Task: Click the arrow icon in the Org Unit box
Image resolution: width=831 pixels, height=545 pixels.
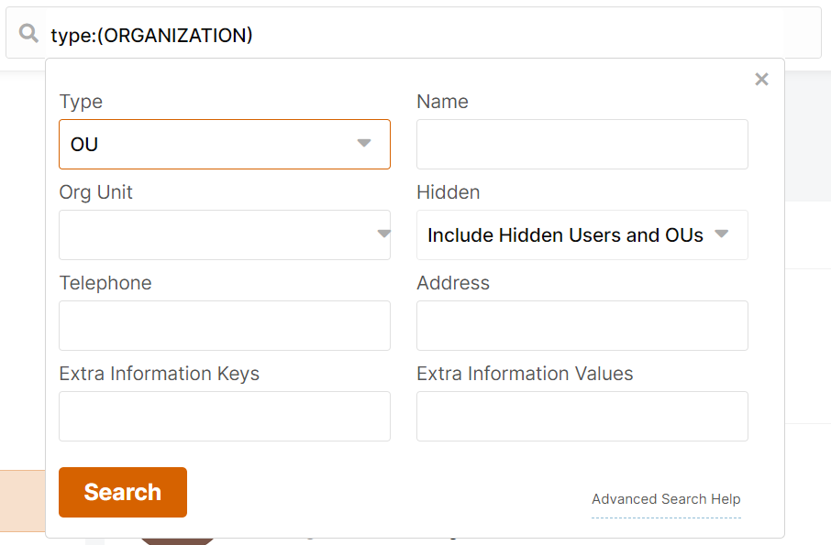Action: click(384, 234)
